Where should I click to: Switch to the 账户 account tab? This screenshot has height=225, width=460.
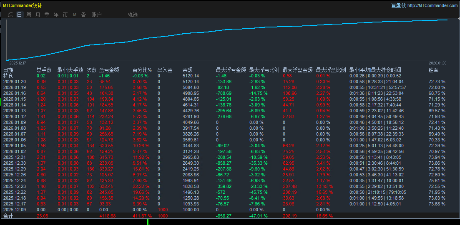pos(96,15)
